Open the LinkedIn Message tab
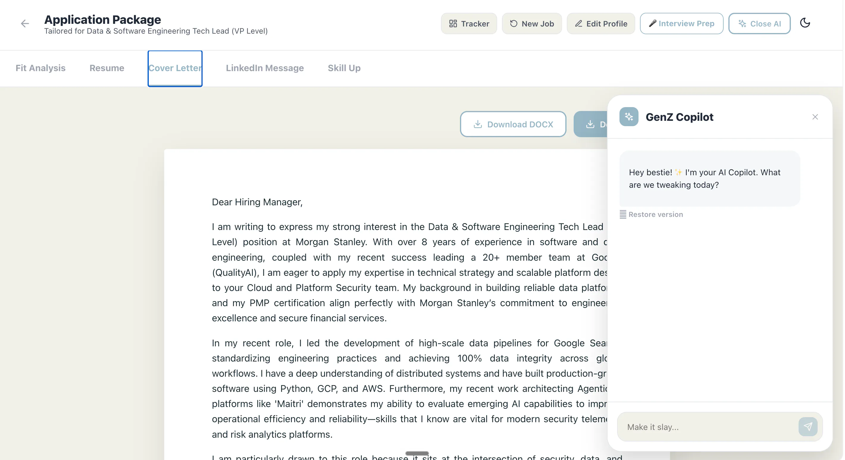Image resolution: width=845 pixels, height=460 pixels. tap(265, 68)
